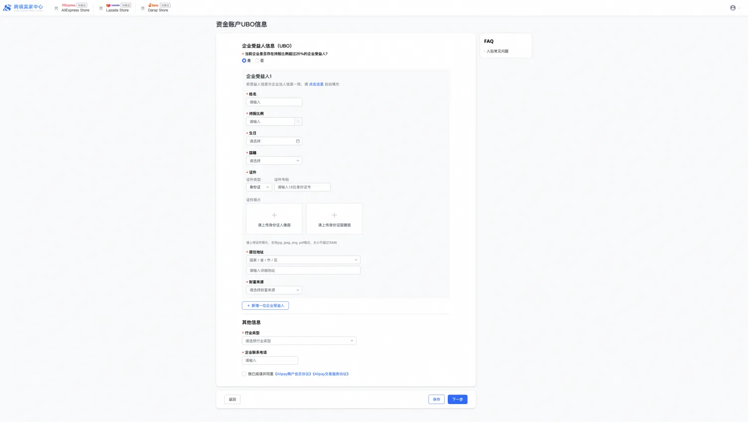Image resolution: width=748 pixels, height=422 pixels.
Task: Check the Alipay agreement checkbox
Action: (244, 374)
